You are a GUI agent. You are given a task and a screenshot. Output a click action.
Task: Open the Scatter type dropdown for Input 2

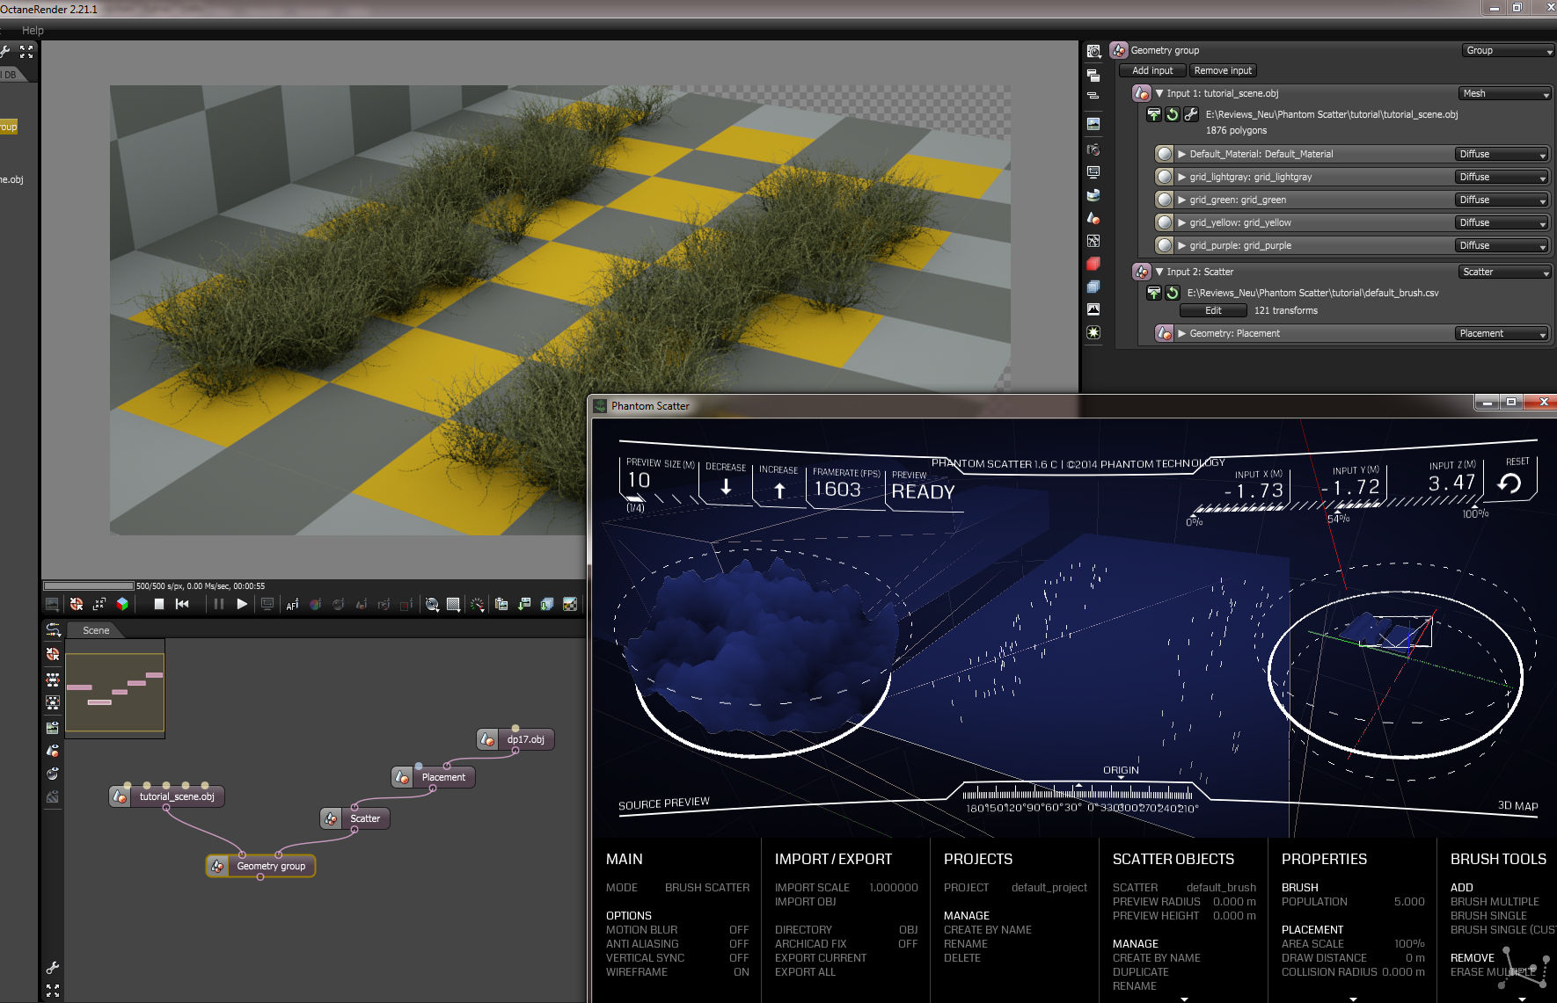click(x=1504, y=272)
